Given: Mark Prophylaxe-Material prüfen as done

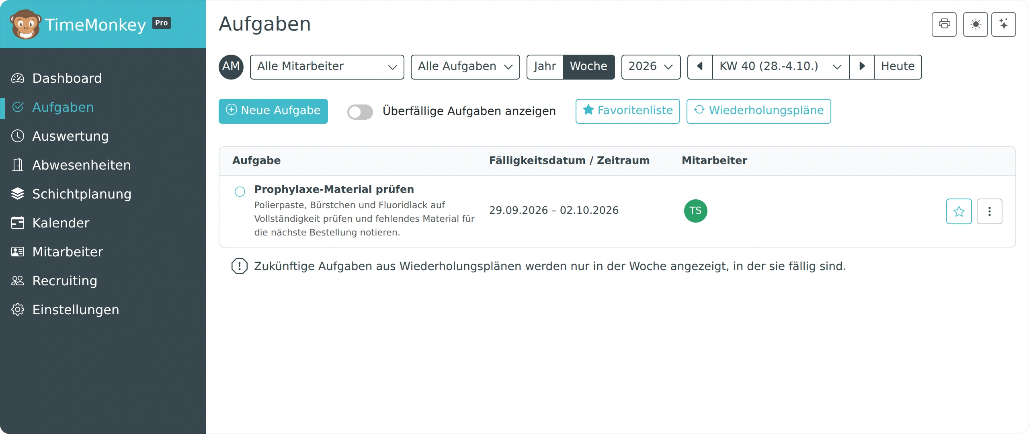Looking at the screenshot, I should pyautogui.click(x=240, y=192).
